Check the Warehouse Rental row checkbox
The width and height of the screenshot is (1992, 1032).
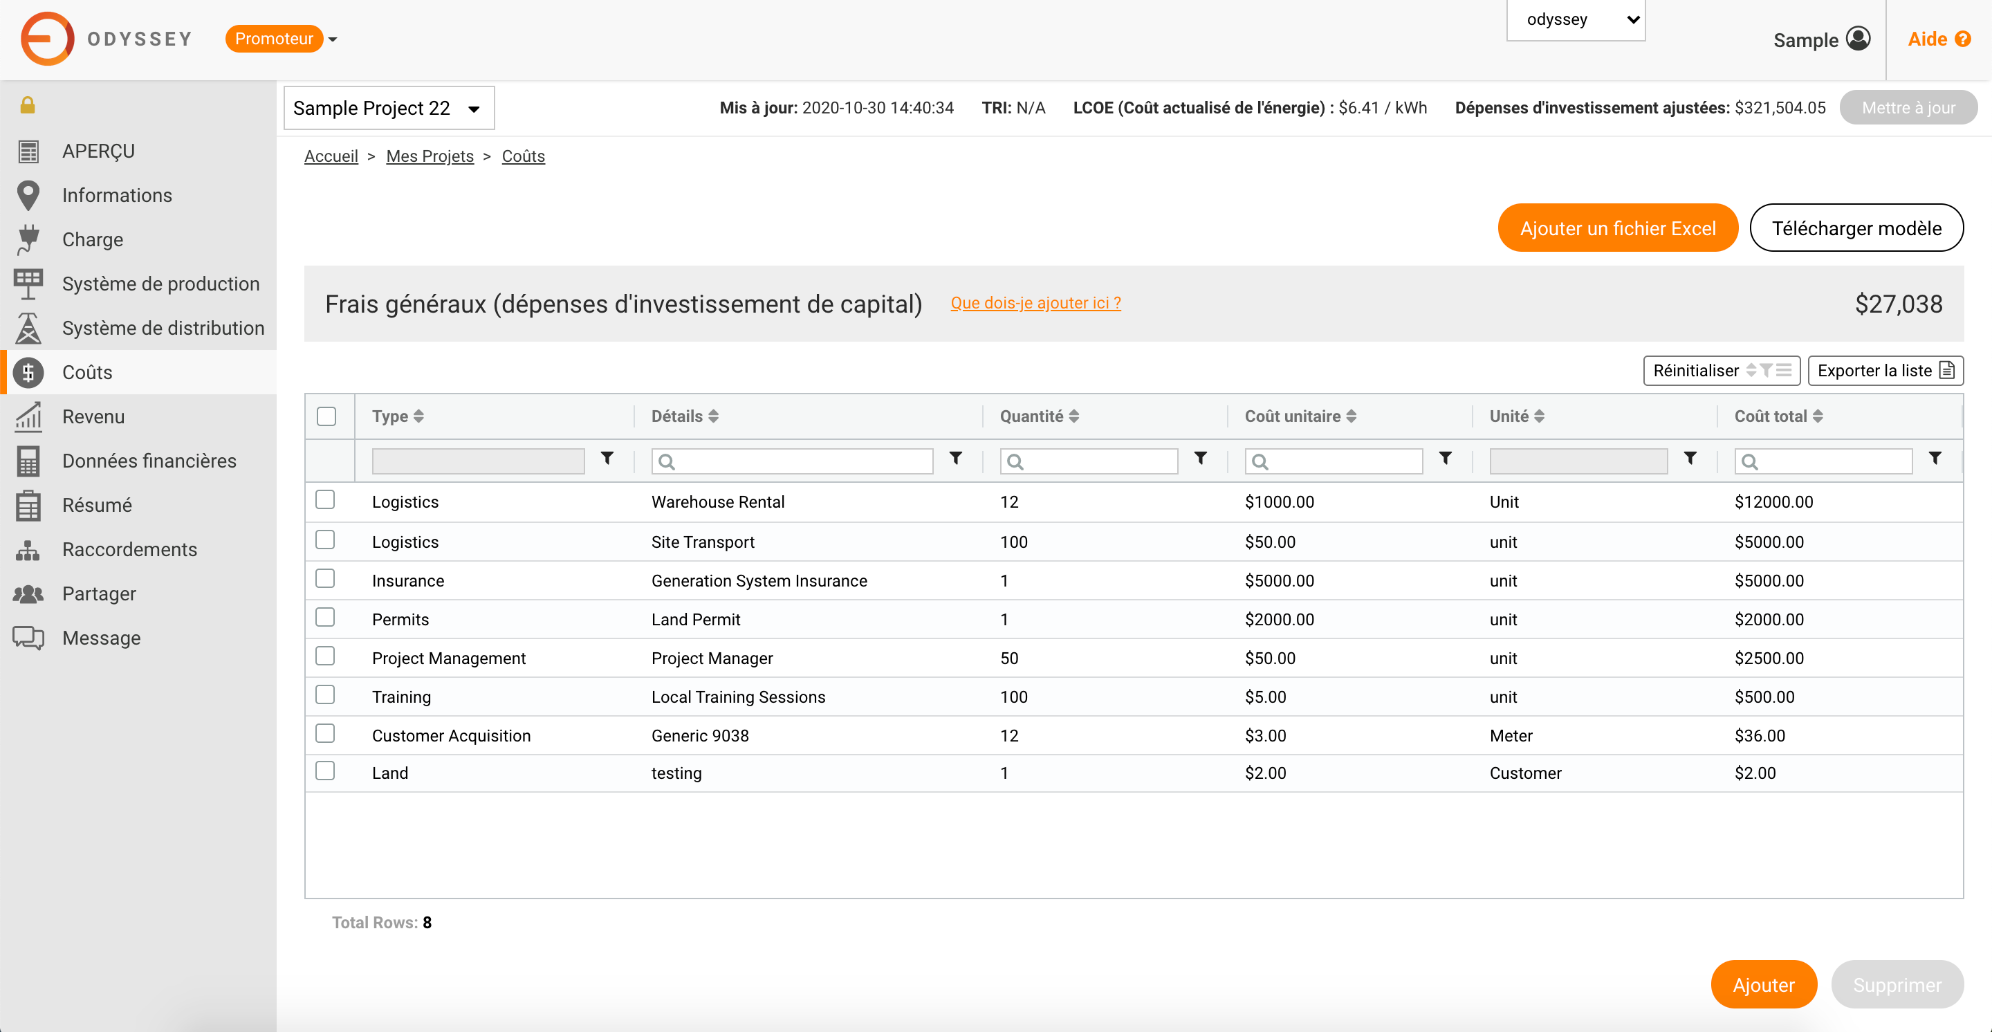point(326,500)
